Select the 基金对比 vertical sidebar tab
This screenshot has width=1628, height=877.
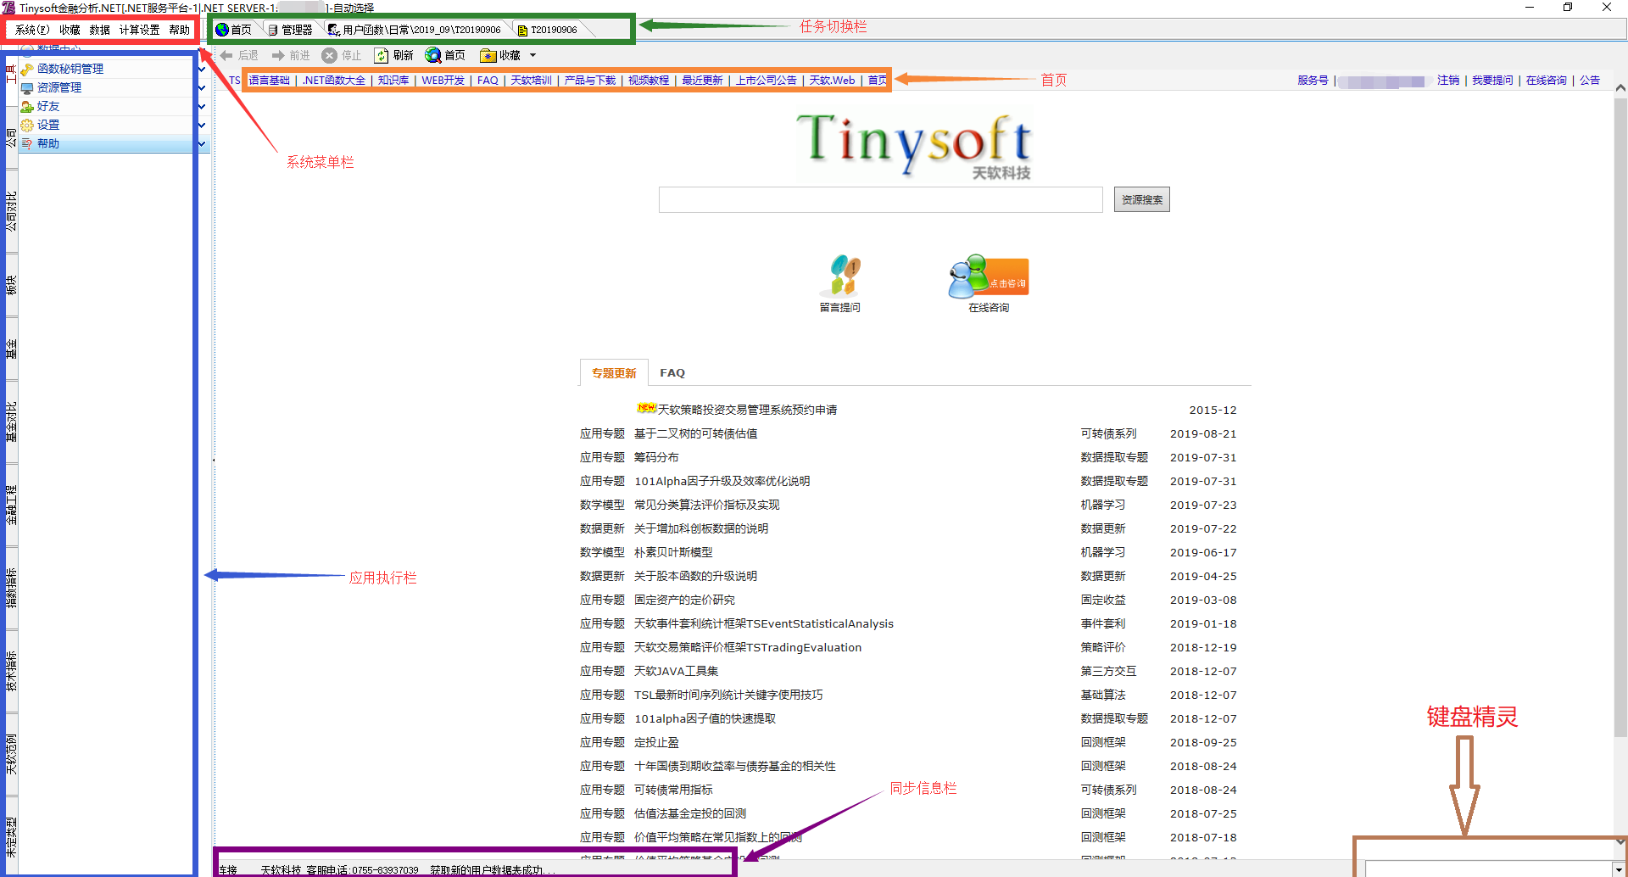pyautogui.click(x=11, y=422)
